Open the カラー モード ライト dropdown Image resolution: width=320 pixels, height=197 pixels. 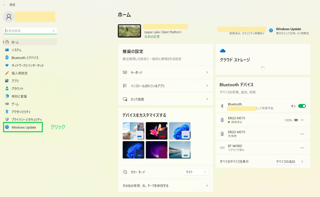pos(196,172)
